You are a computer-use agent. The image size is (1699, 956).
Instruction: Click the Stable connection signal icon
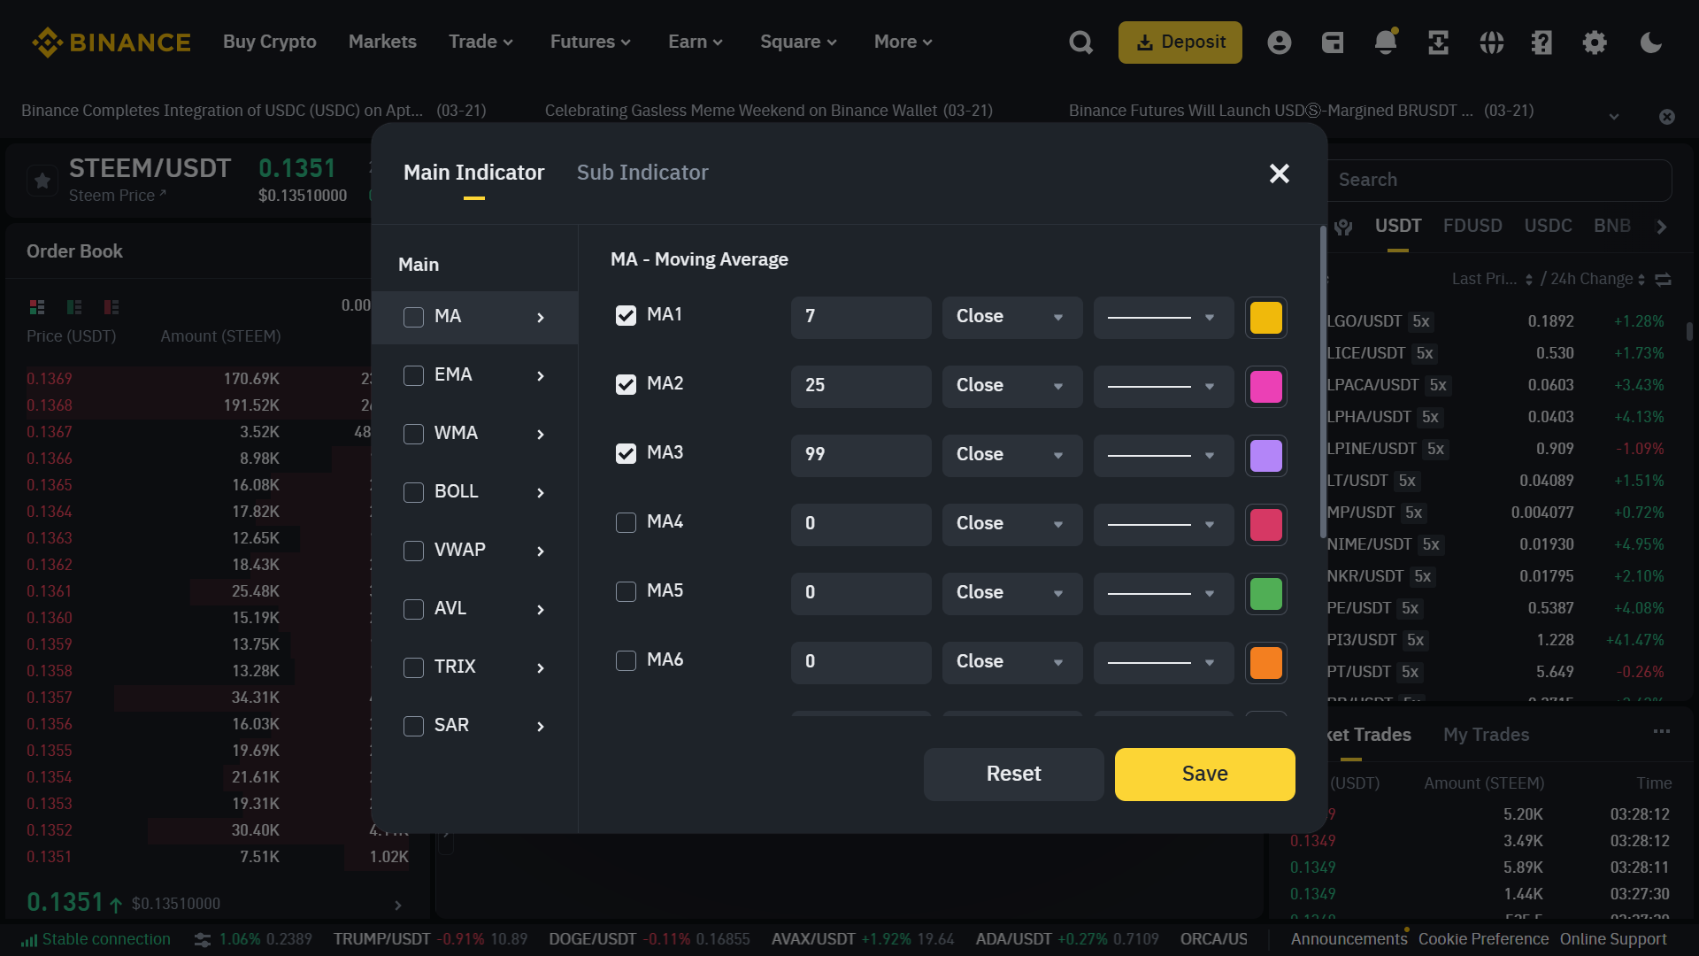point(29,940)
